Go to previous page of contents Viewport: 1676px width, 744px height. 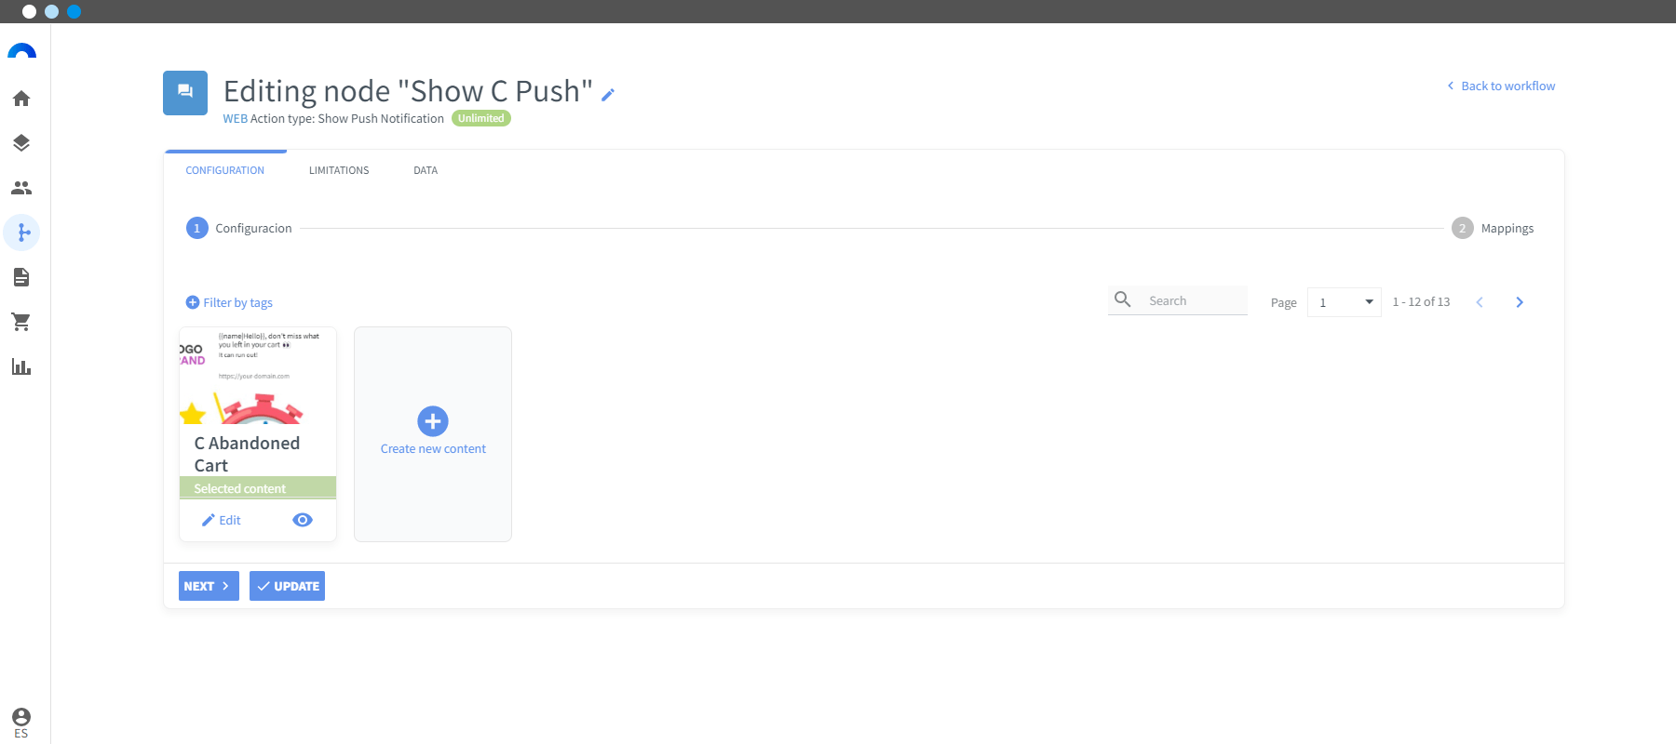pyautogui.click(x=1480, y=302)
